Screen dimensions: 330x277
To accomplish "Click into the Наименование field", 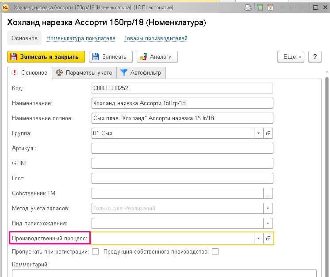I will tap(182, 103).
